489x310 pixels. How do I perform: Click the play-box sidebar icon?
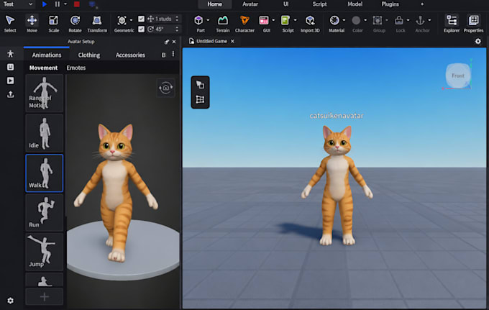[10, 81]
